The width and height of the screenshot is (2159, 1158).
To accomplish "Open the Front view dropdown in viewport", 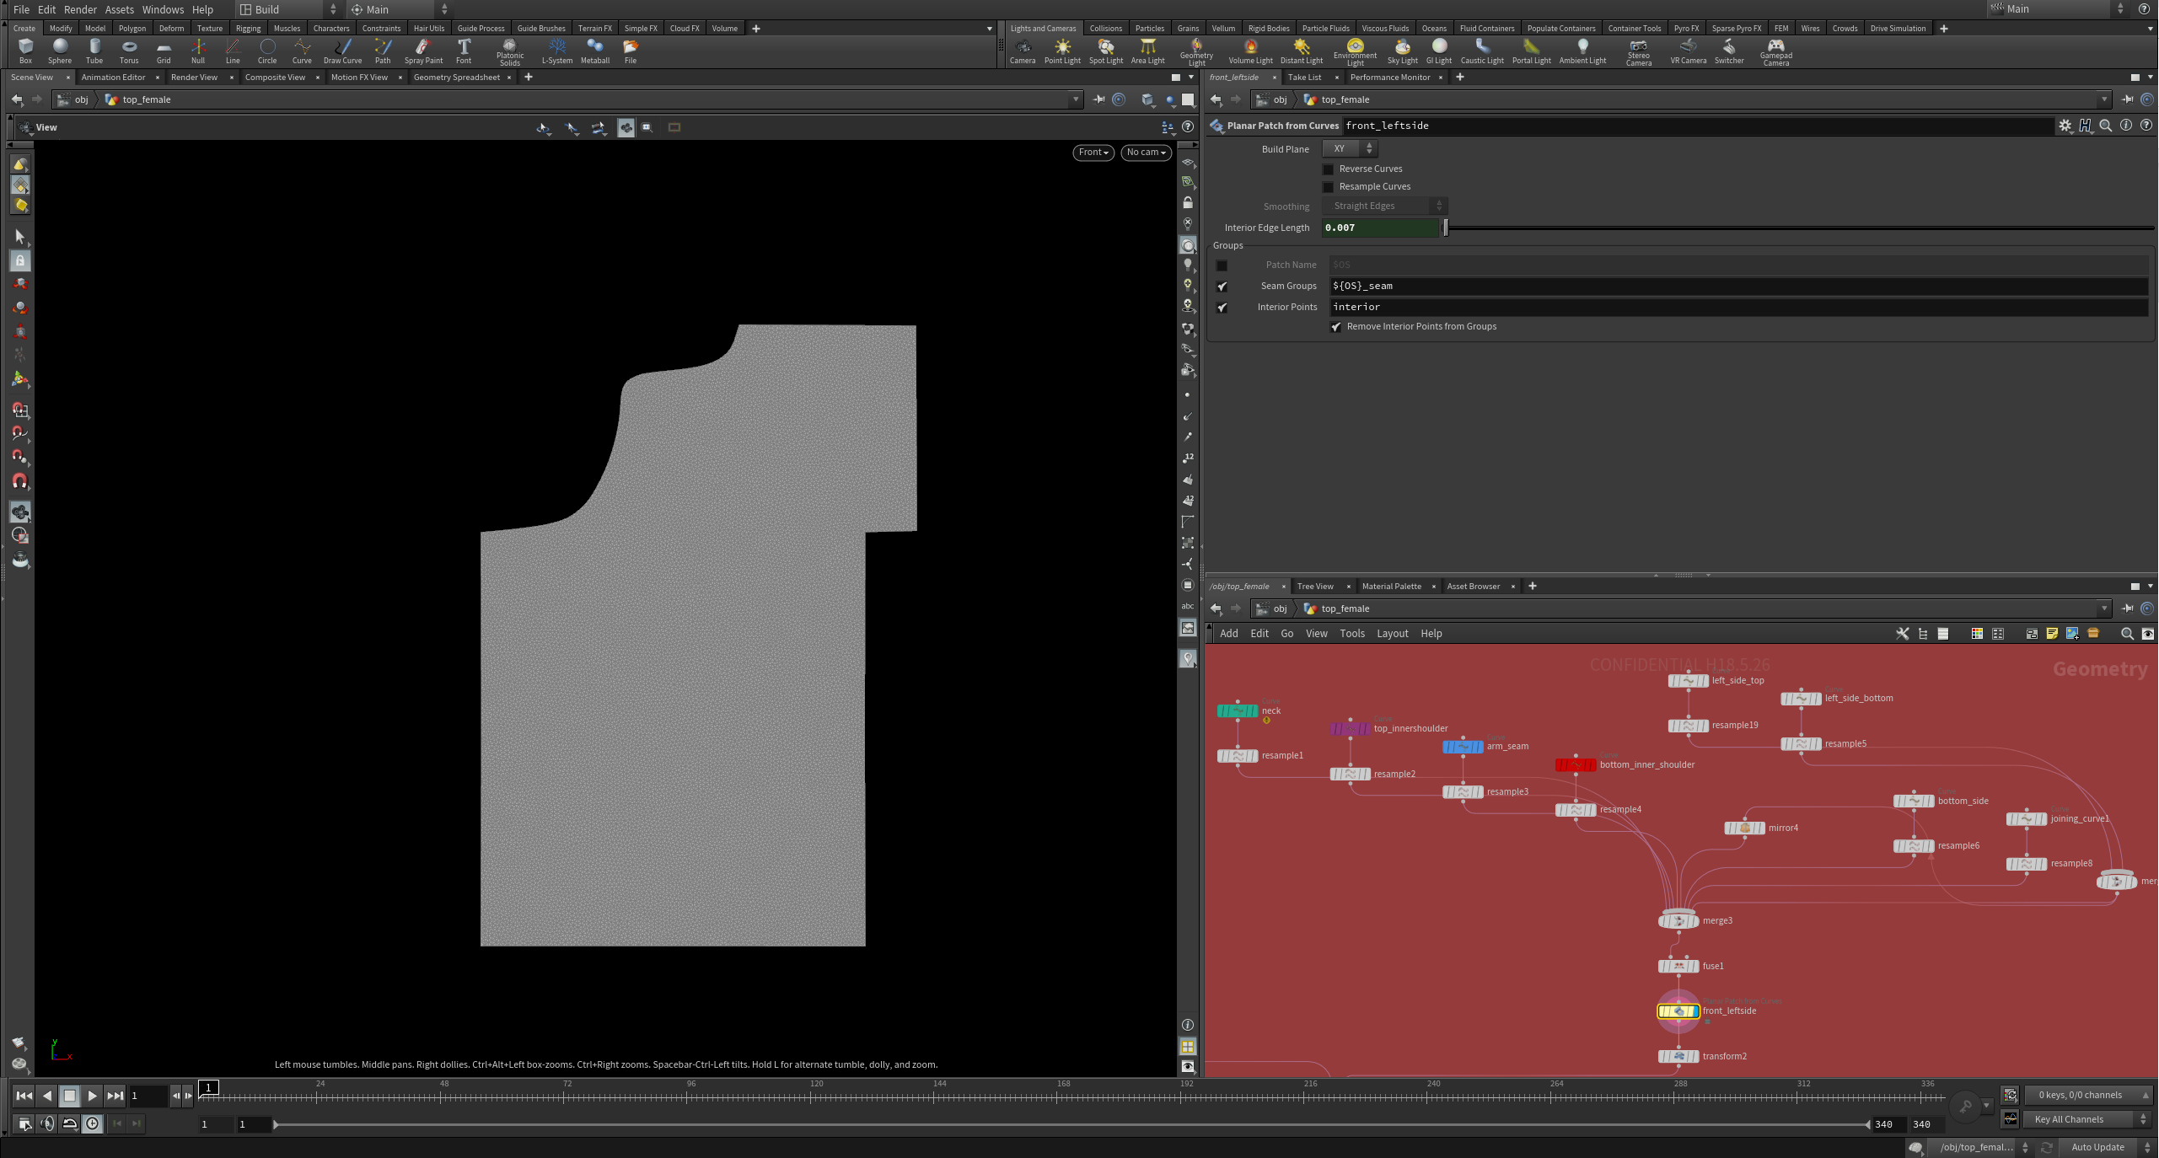I will (x=1093, y=153).
